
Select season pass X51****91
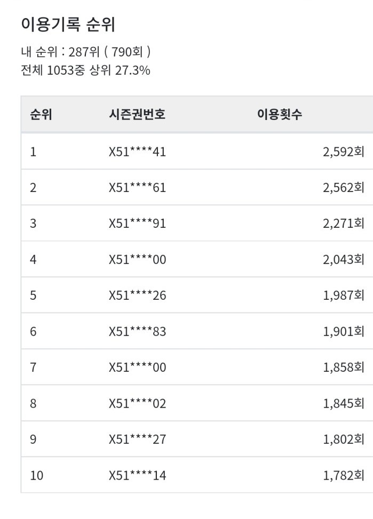click(x=138, y=223)
